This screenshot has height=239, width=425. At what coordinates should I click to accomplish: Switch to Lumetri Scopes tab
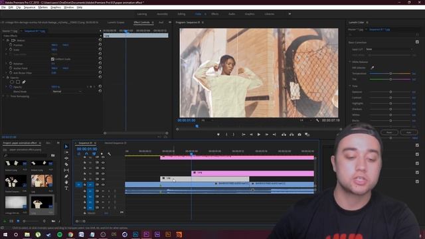pyautogui.click(x=116, y=22)
